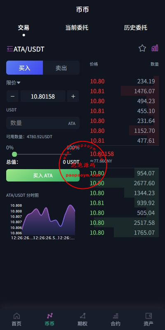Focus the 数量 ATA input field
The height and width of the screenshot is (330, 165).
pyautogui.click(x=43, y=123)
